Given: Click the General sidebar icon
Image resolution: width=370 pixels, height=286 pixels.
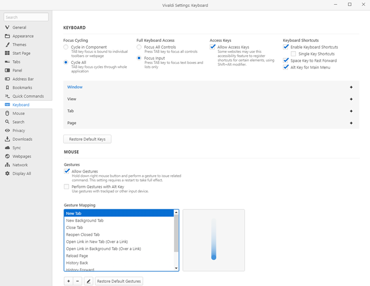Looking at the screenshot, I should (7, 27).
